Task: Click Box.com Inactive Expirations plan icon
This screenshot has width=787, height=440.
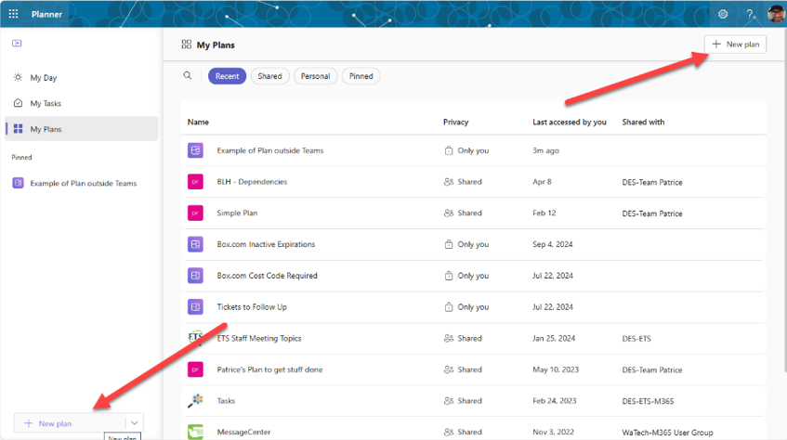Action: [196, 244]
